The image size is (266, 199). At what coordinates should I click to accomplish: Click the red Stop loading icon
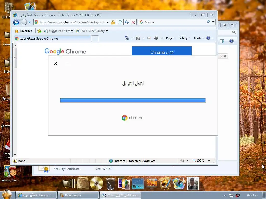pyautogui.click(x=133, y=22)
